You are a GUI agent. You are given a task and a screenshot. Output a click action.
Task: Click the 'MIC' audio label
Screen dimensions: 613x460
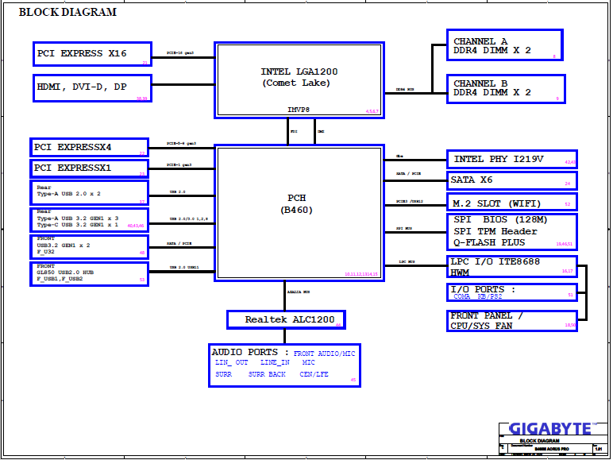(308, 362)
